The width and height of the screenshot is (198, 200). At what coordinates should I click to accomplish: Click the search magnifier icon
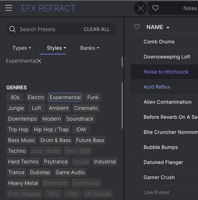[x=13, y=29]
